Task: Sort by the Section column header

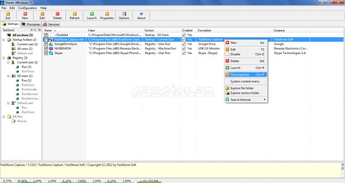Action: pos(162,30)
